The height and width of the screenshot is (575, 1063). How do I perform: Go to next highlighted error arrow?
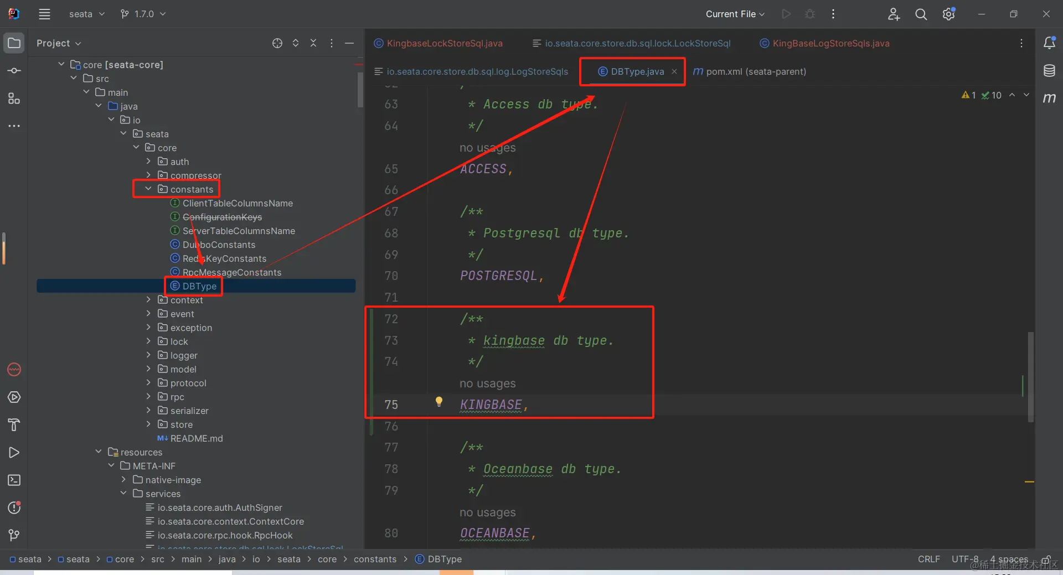(1026, 95)
